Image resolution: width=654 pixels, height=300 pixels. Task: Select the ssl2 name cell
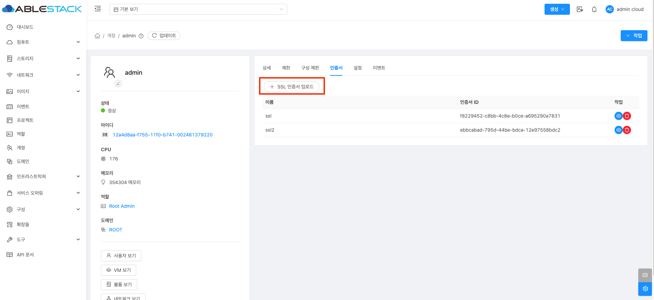(x=360, y=130)
